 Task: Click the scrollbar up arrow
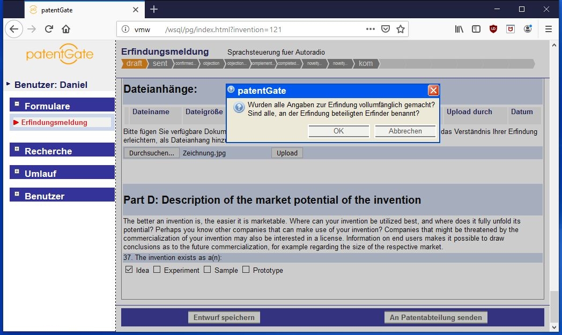click(x=554, y=45)
